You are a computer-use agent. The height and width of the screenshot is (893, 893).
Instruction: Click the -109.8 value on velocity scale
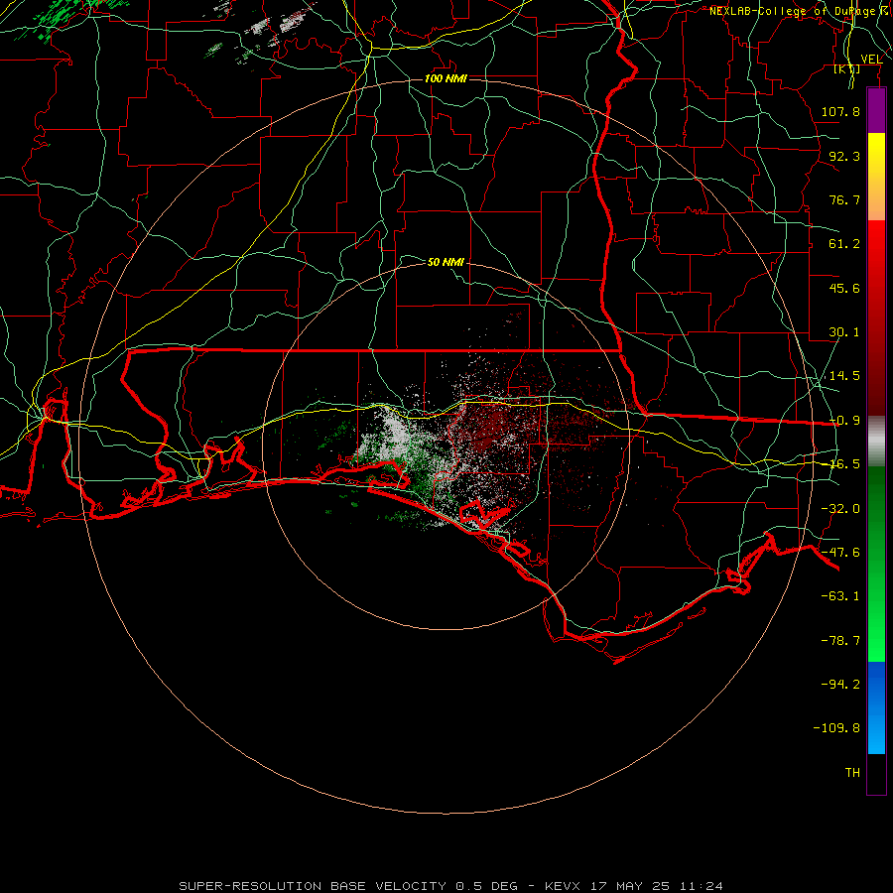click(836, 728)
